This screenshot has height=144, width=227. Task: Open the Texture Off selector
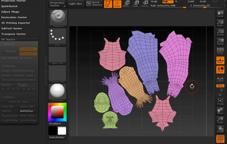click(x=57, y=74)
